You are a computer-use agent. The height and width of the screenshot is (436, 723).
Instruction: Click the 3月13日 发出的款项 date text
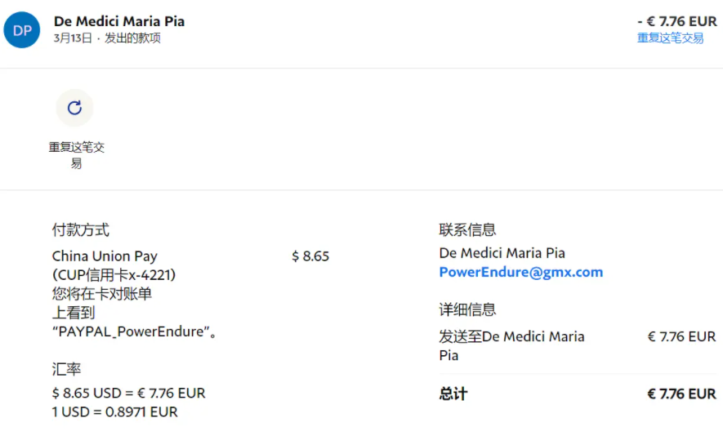[x=107, y=38]
